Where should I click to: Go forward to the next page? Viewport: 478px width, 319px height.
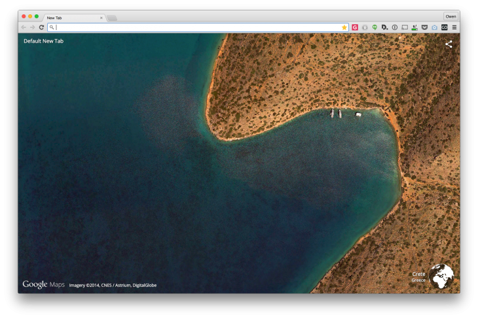[32, 27]
